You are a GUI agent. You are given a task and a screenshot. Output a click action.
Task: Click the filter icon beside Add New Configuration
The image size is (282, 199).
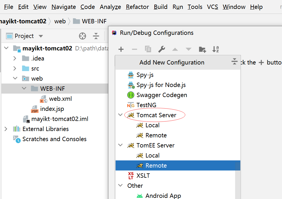point(234,61)
